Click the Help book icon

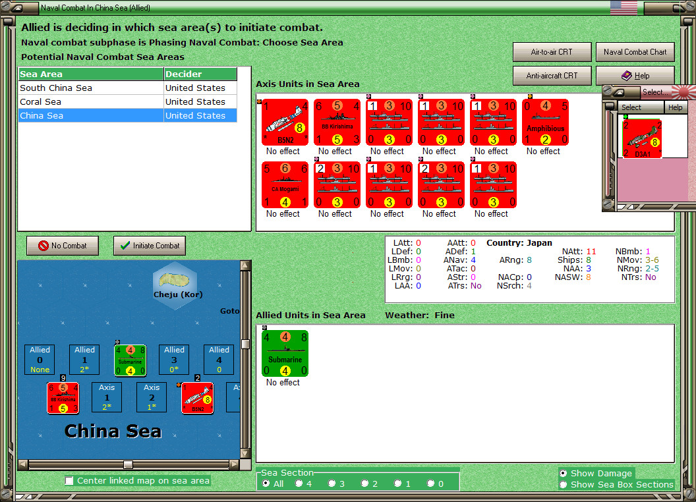coord(626,76)
